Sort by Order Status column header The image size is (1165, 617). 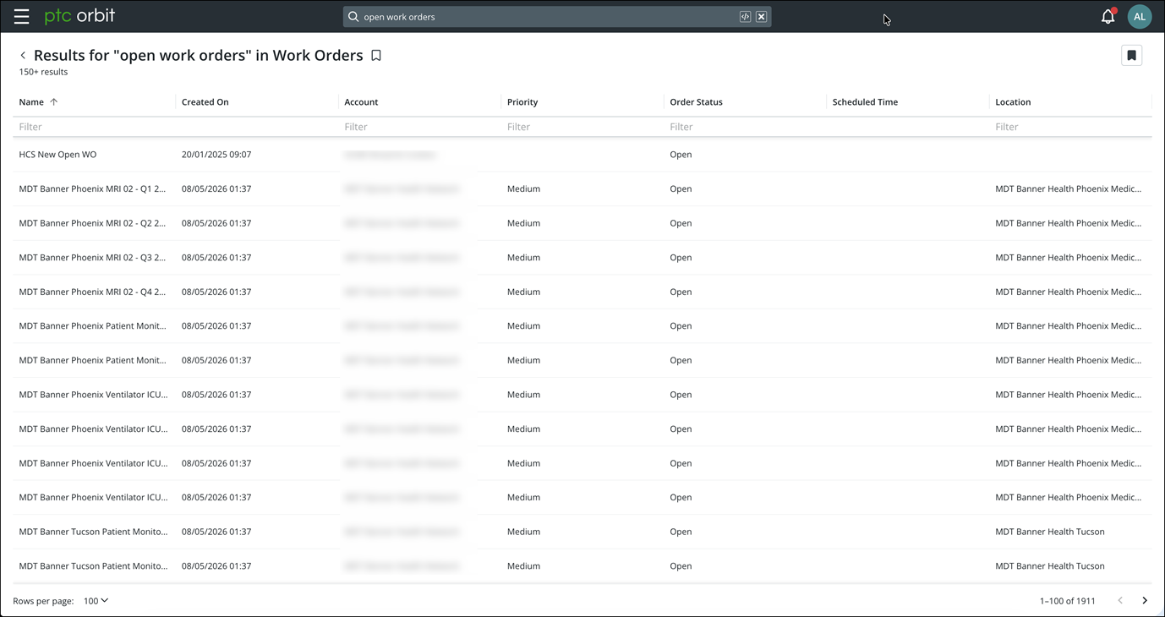click(696, 102)
